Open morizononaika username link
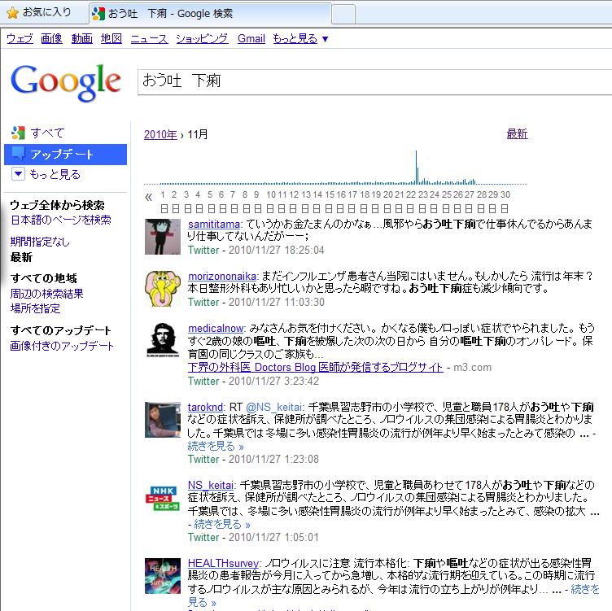This screenshot has height=611, width=612. click(222, 277)
